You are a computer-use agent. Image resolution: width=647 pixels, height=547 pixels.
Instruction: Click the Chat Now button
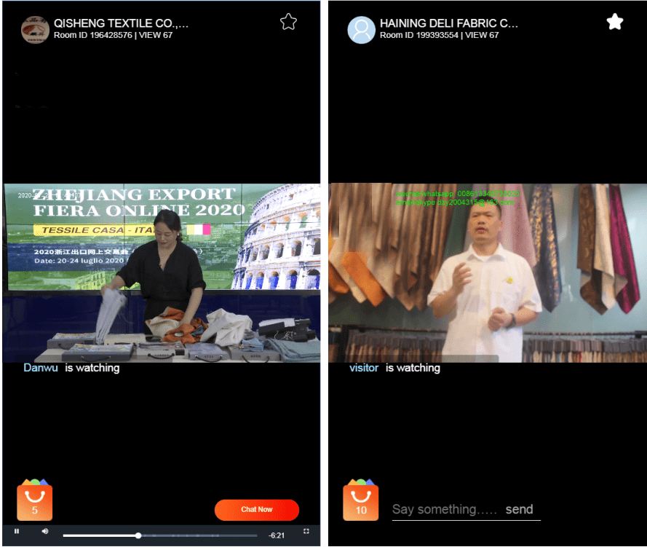point(257,510)
